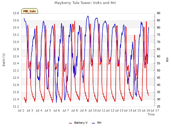This screenshot has width=171, height=128.
Task: Click the 'Jul 2' date label
Action: tap(21, 110)
